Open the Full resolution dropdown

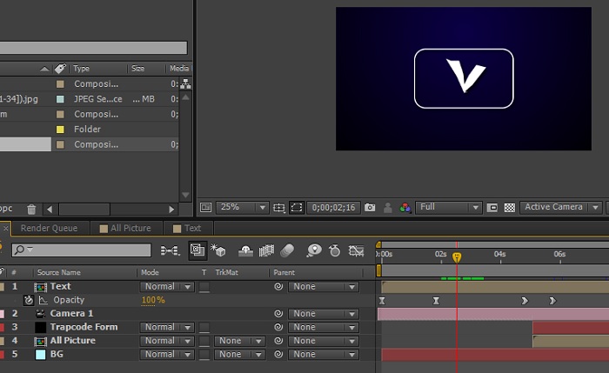tap(449, 208)
